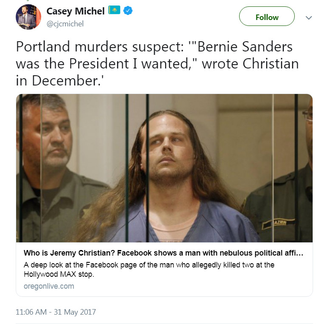The image size is (333, 324).
Task: Click the Kazakhstan flag emoji beside the name
Action: tap(114, 11)
